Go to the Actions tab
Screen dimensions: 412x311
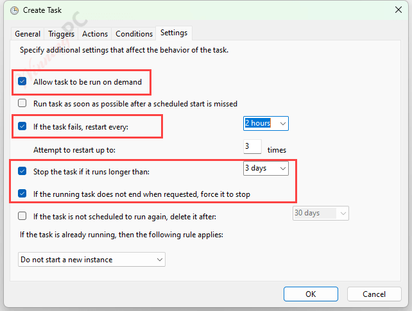click(x=95, y=34)
